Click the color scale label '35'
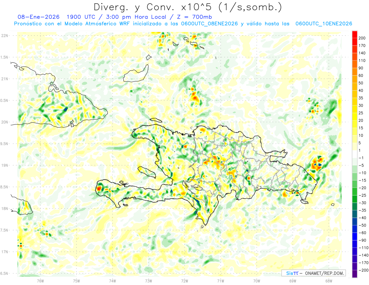 [361, 98]
